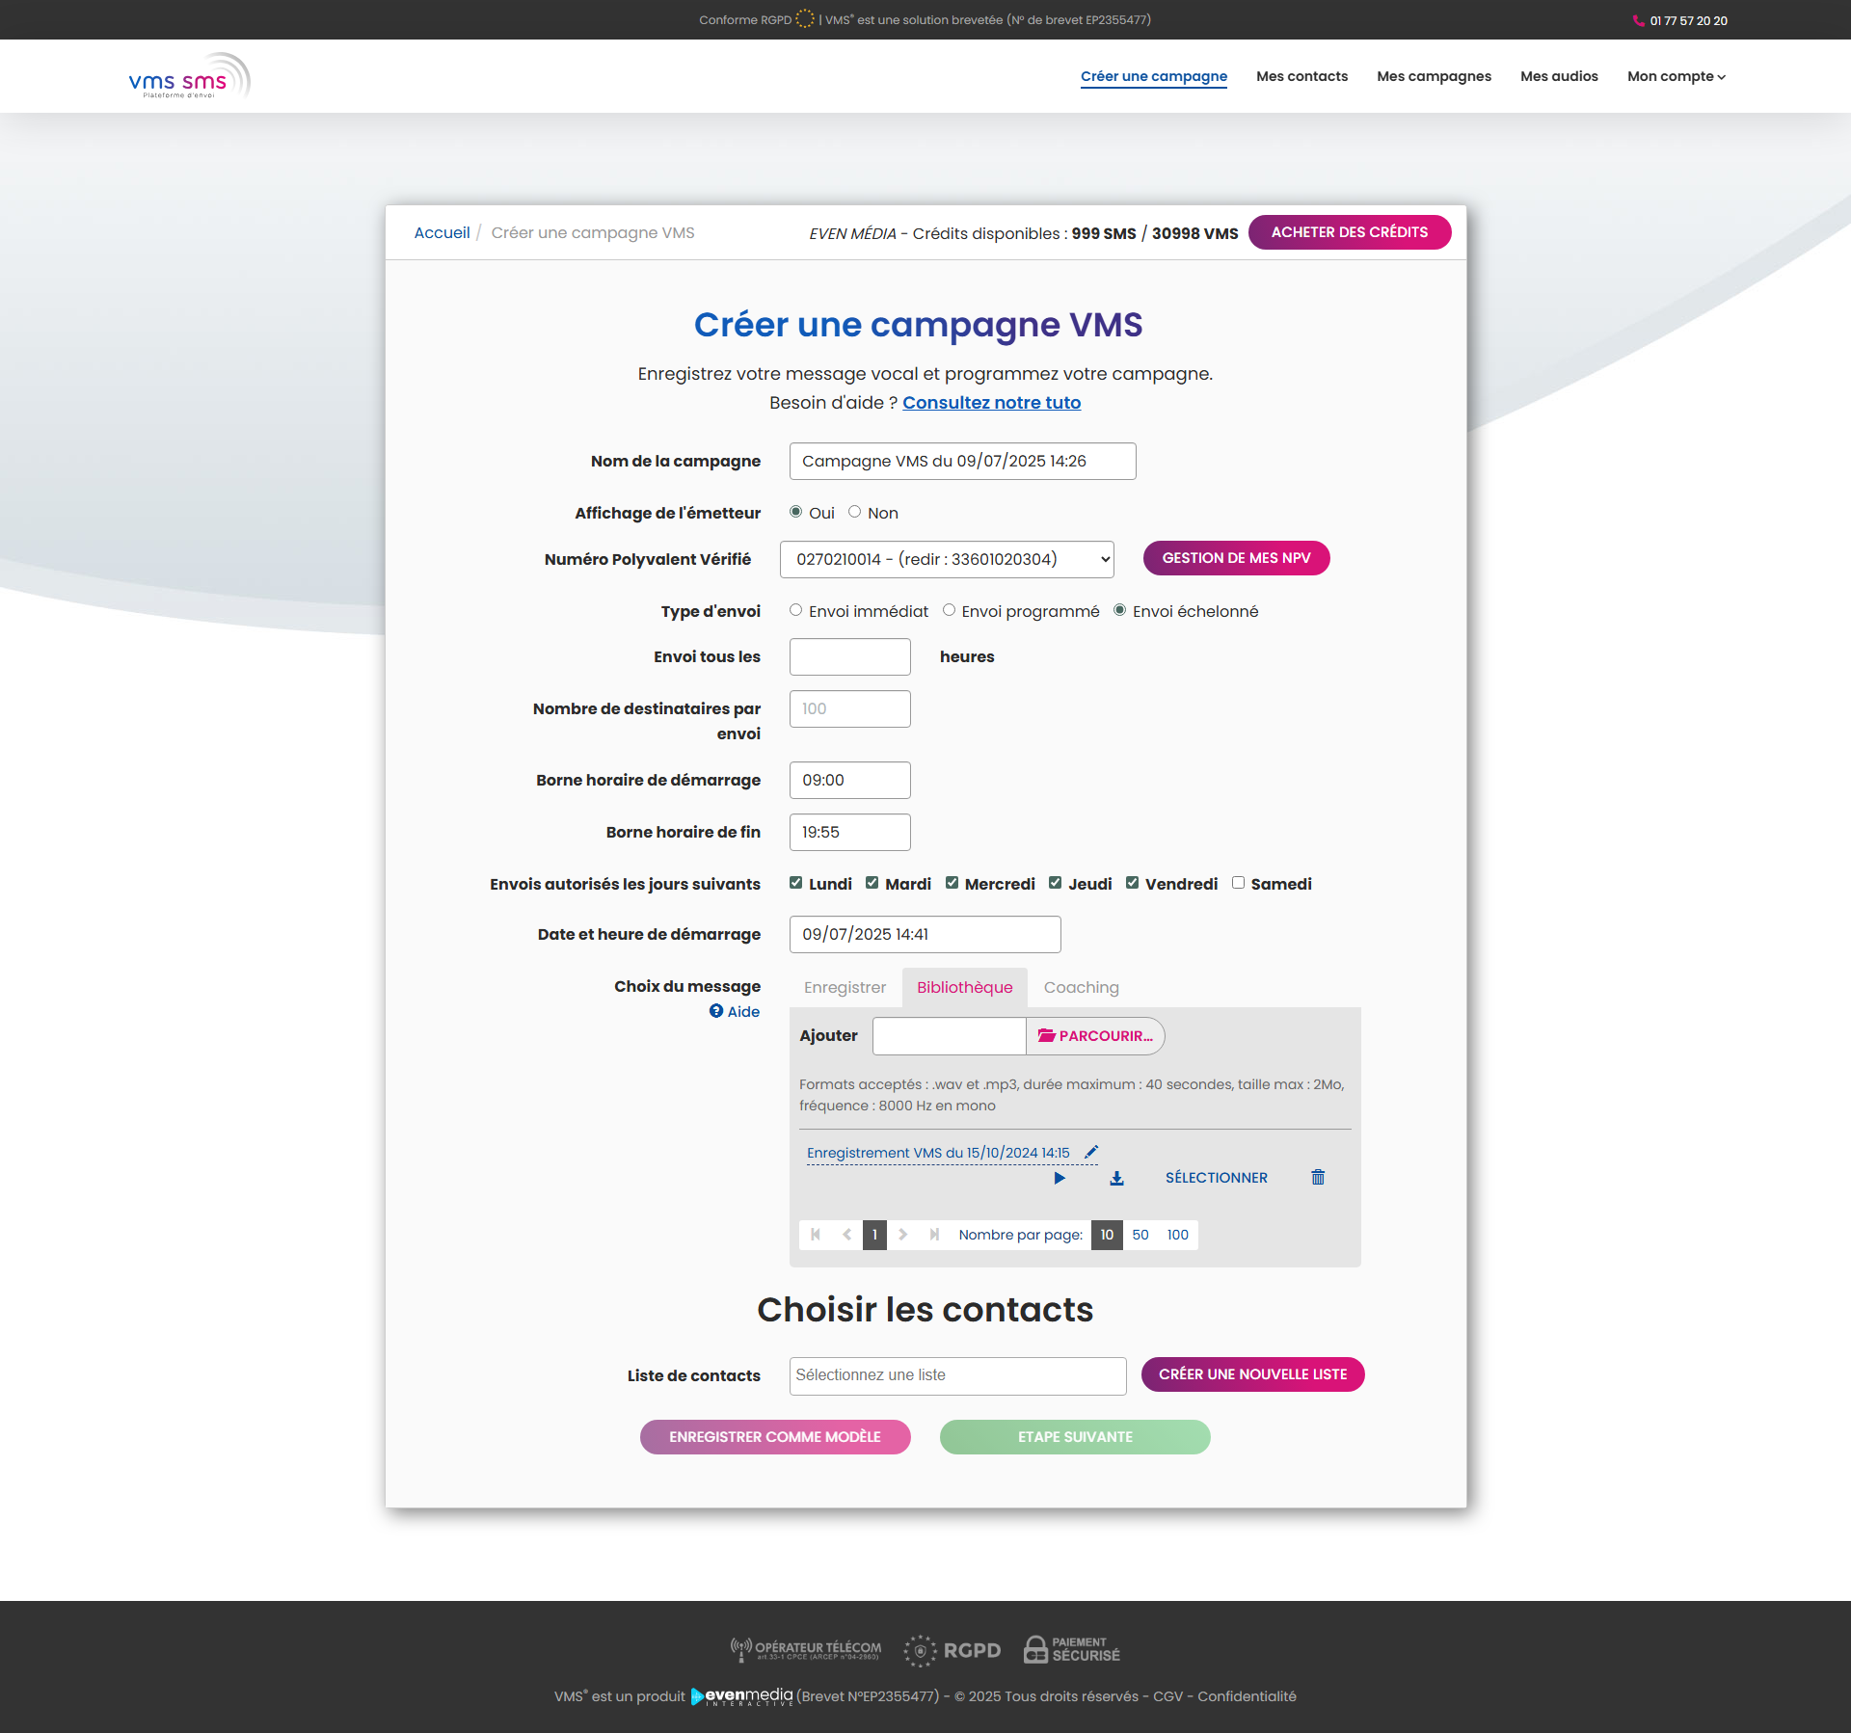The height and width of the screenshot is (1733, 1851).
Task: Edit recording name with pencil icon
Action: (x=1091, y=1152)
